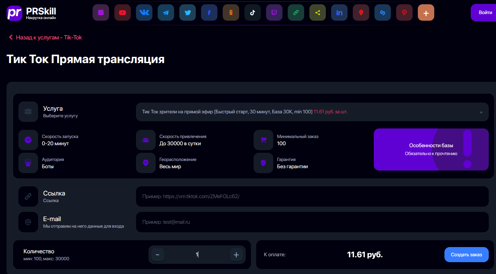Focus the quantity number field
The height and width of the screenshot is (274, 496).
(x=197, y=255)
